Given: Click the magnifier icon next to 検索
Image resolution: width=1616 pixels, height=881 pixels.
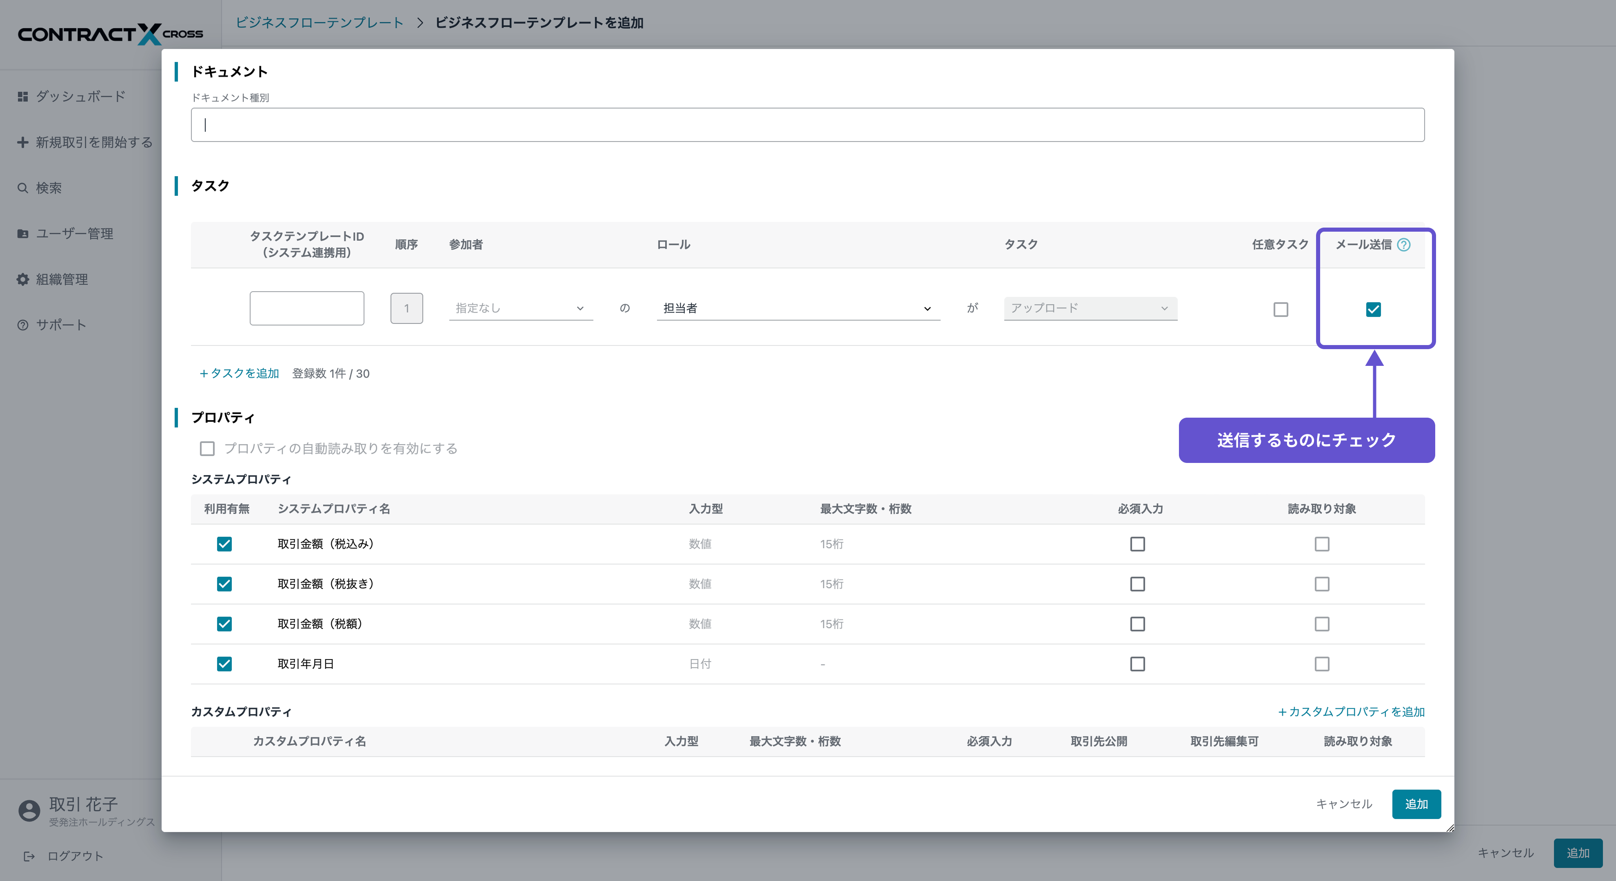Looking at the screenshot, I should coord(22,188).
